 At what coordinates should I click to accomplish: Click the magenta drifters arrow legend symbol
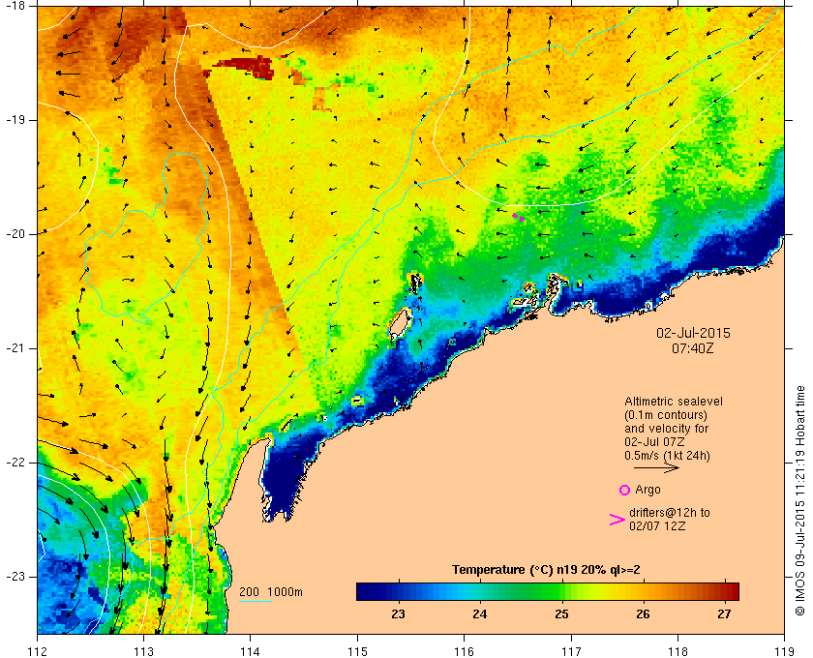point(617,520)
